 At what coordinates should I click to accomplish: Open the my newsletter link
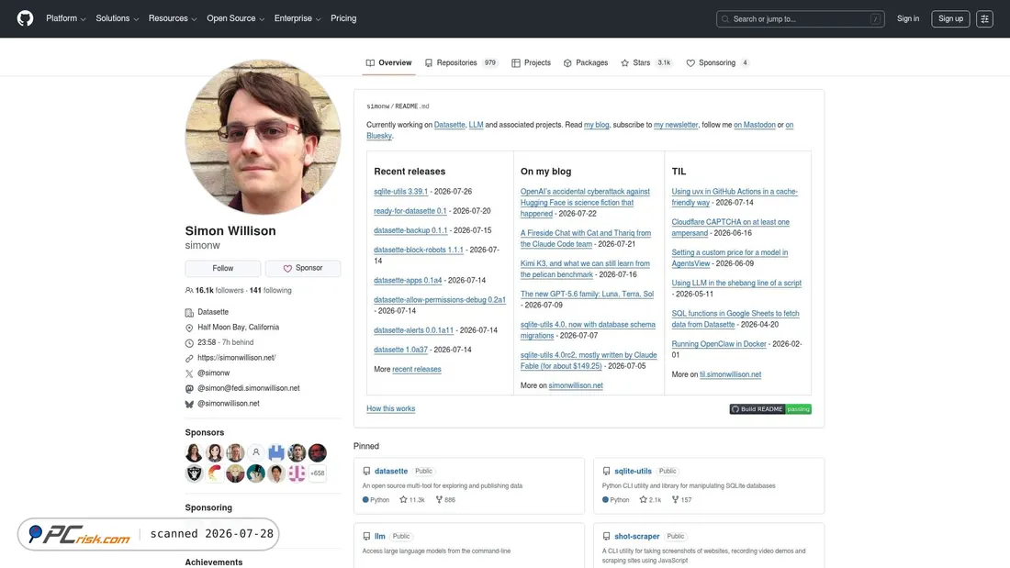coord(676,125)
